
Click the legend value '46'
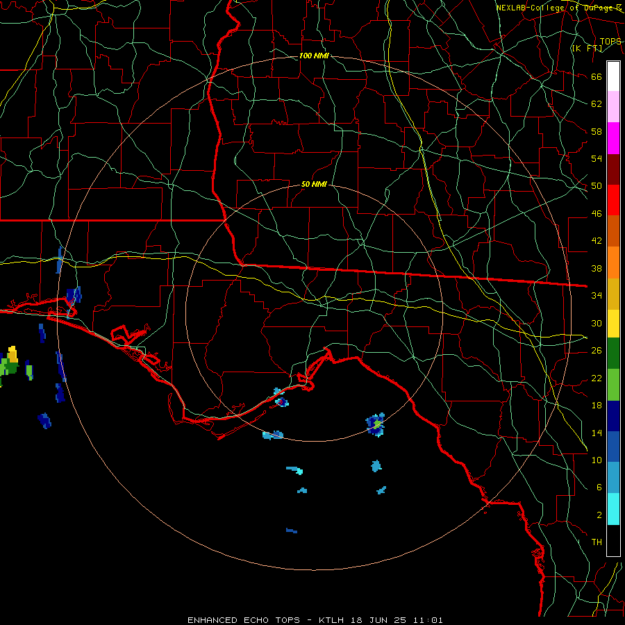[597, 214]
